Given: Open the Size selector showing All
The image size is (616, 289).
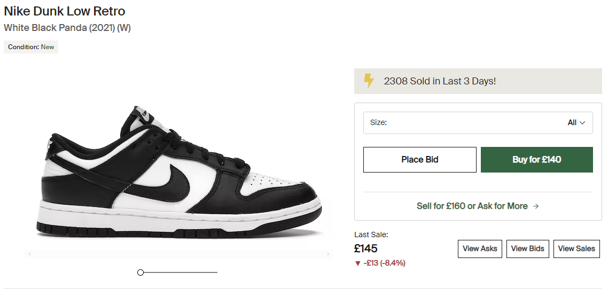Looking at the screenshot, I should coord(478,123).
